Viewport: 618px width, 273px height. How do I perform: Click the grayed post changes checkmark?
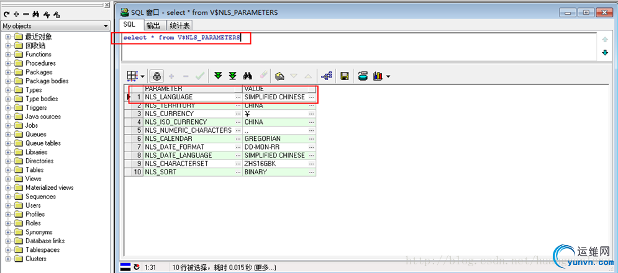(x=200, y=76)
